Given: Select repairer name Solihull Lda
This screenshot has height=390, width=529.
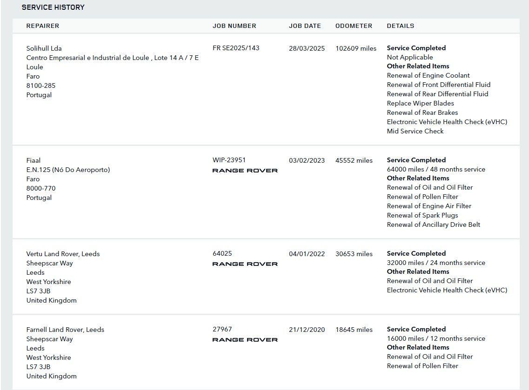Looking at the screenshot, I should (x=44, y=48).
